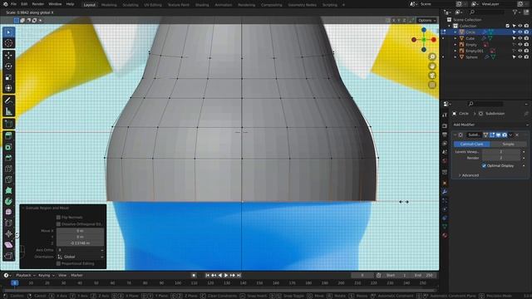The height and width of the screenshot is (299, 532).
Task: Select the Shrink/Fatten tool
Action: point(8,234)
